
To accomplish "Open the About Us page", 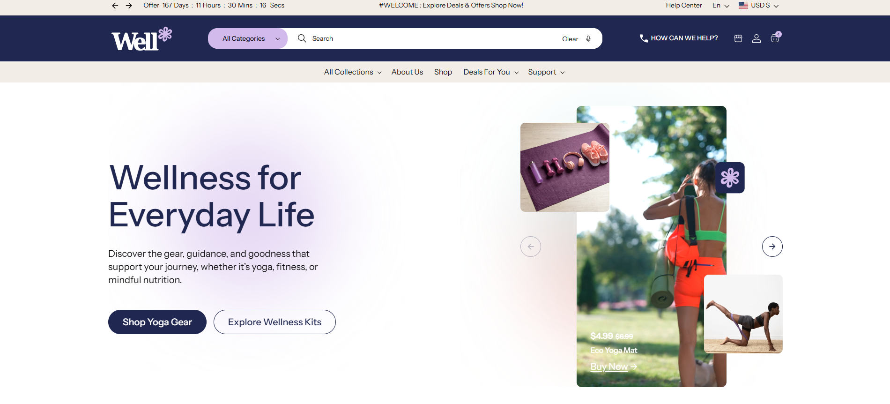I will [407, 72].
